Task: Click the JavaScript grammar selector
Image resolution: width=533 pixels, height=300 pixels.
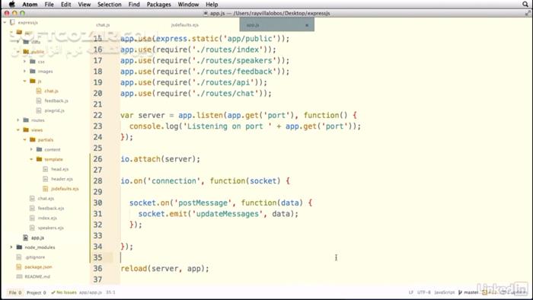Action: pos(444,292)
